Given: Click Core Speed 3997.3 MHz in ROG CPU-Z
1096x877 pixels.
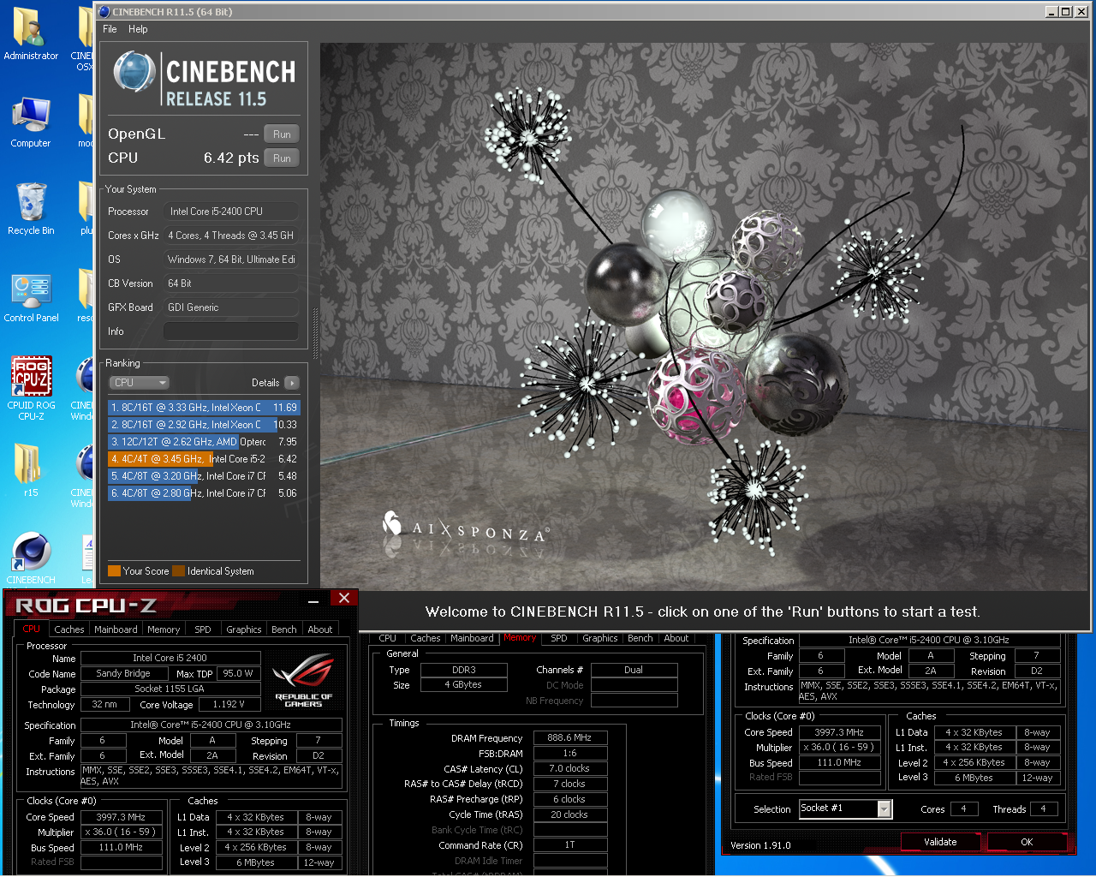Looking at the screenshot, I should 121,817.
